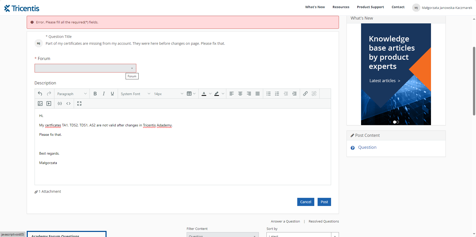This screenshot has height=237, width=476.
Task: Click the Post button
Action: (324, 202)
